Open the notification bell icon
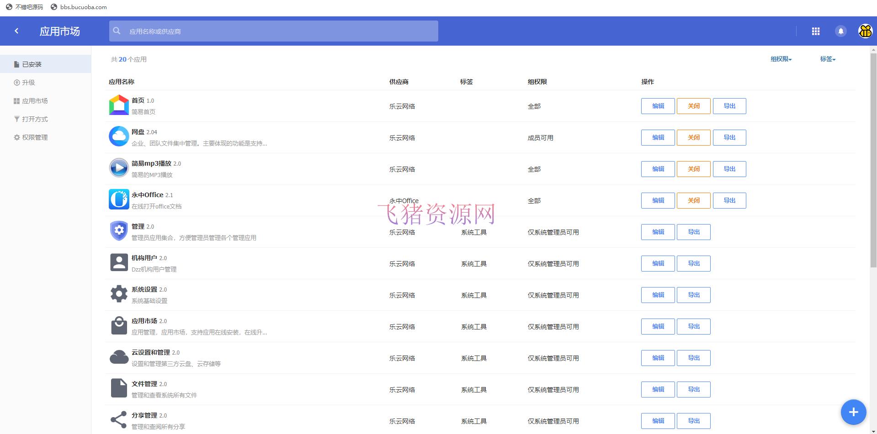 pyautogui.click(x=841, y=31)
